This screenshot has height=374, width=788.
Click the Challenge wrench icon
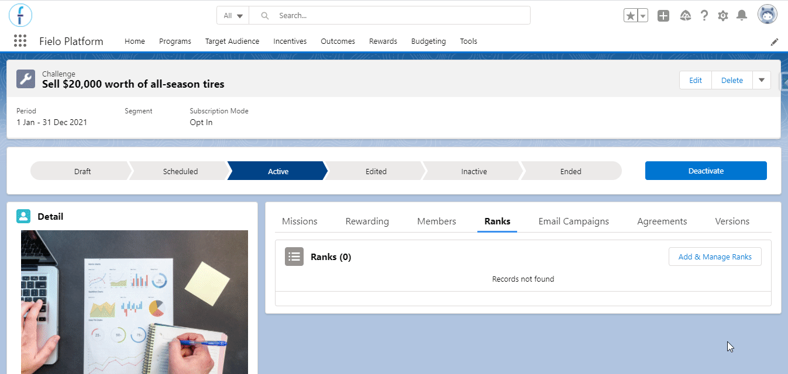pos(26,79)
